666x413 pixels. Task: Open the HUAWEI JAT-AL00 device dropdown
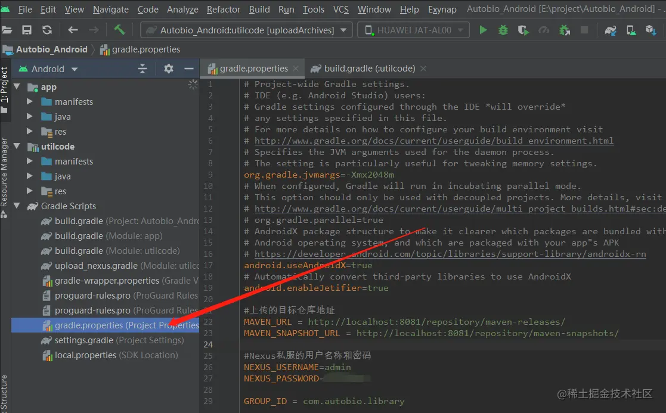pyautogui.click(x=414, y=30)
